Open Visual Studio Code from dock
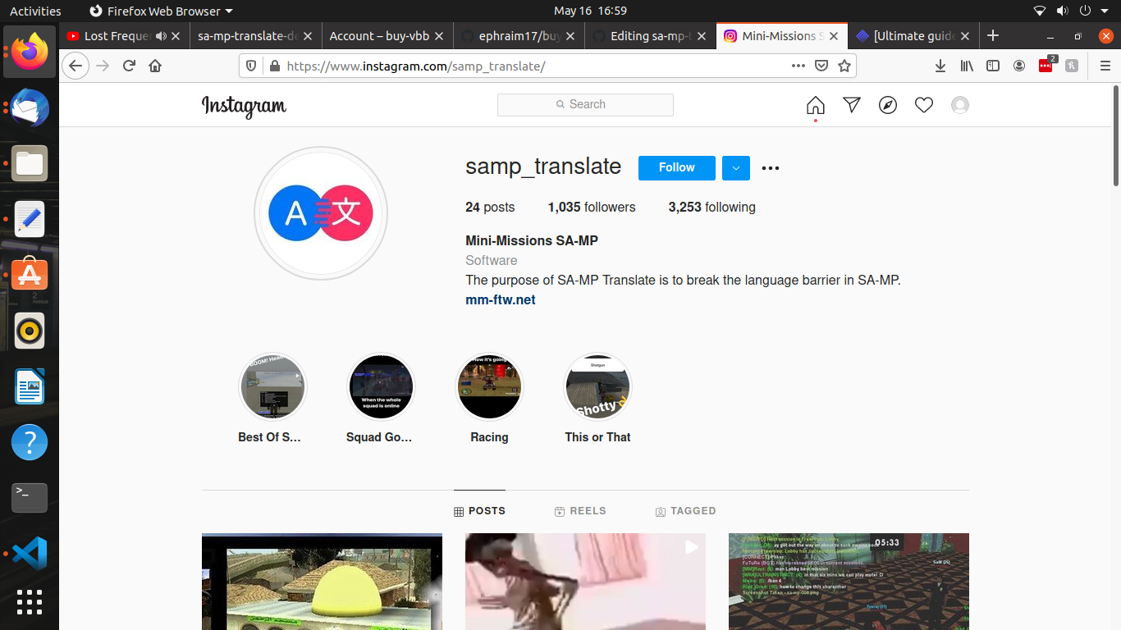The image size is (1121, 630). click(x=30, y=554)
